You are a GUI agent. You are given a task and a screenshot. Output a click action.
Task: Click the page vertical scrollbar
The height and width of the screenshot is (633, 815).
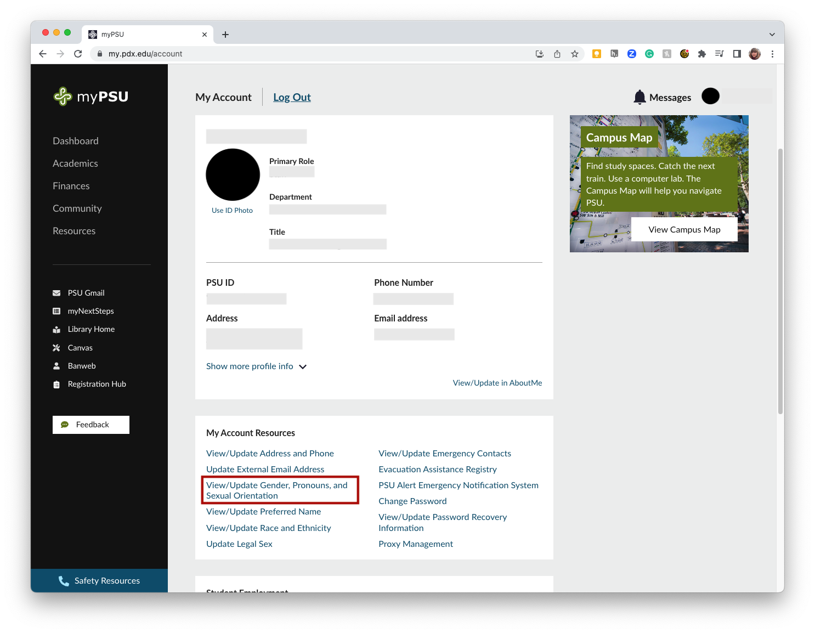780,281
